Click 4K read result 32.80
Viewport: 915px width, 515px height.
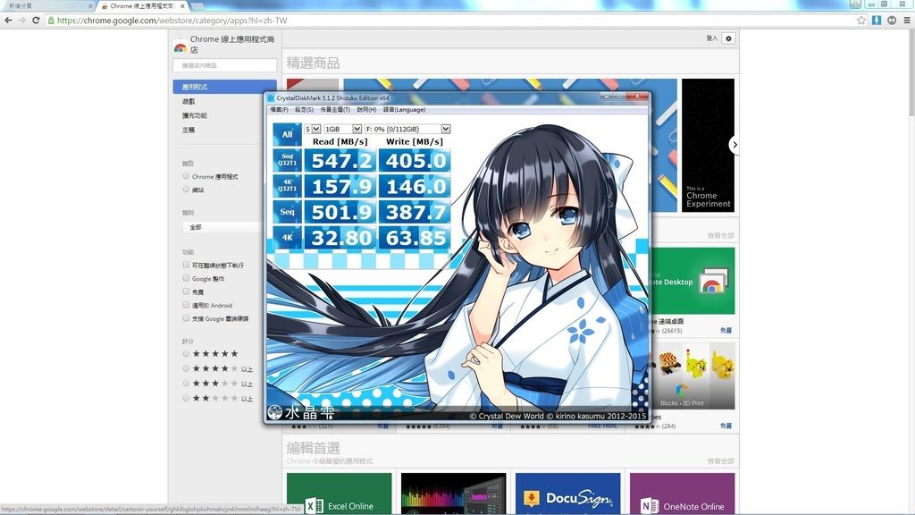click(340, 238)
